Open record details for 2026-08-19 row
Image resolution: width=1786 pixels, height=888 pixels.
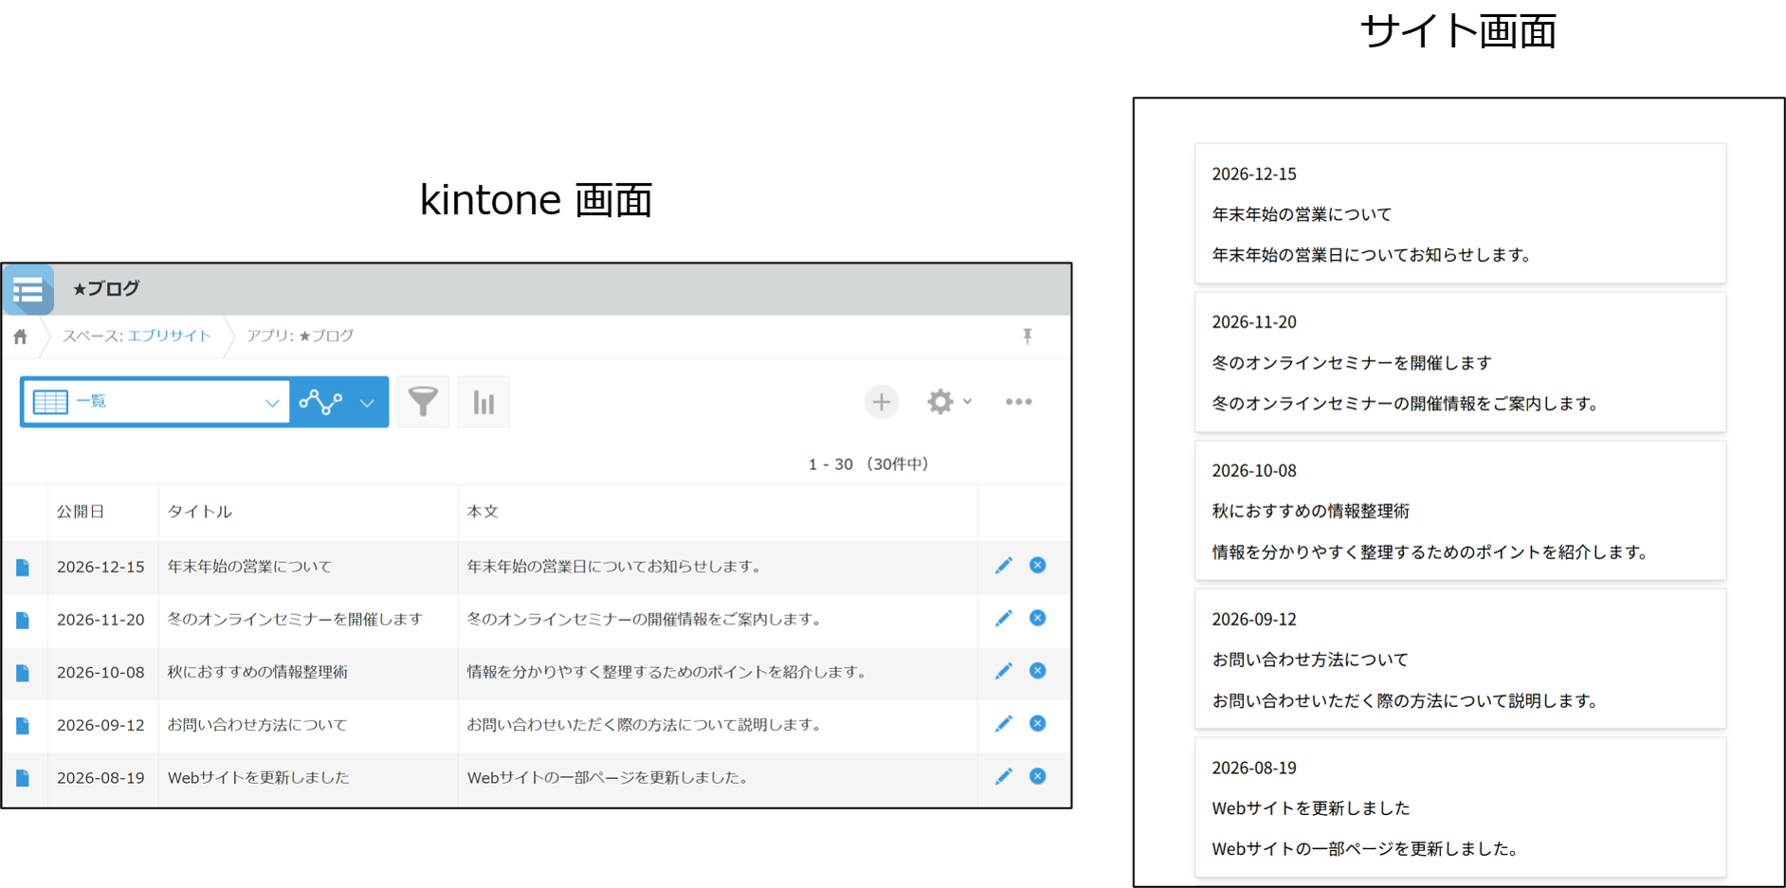pos(23,778)
